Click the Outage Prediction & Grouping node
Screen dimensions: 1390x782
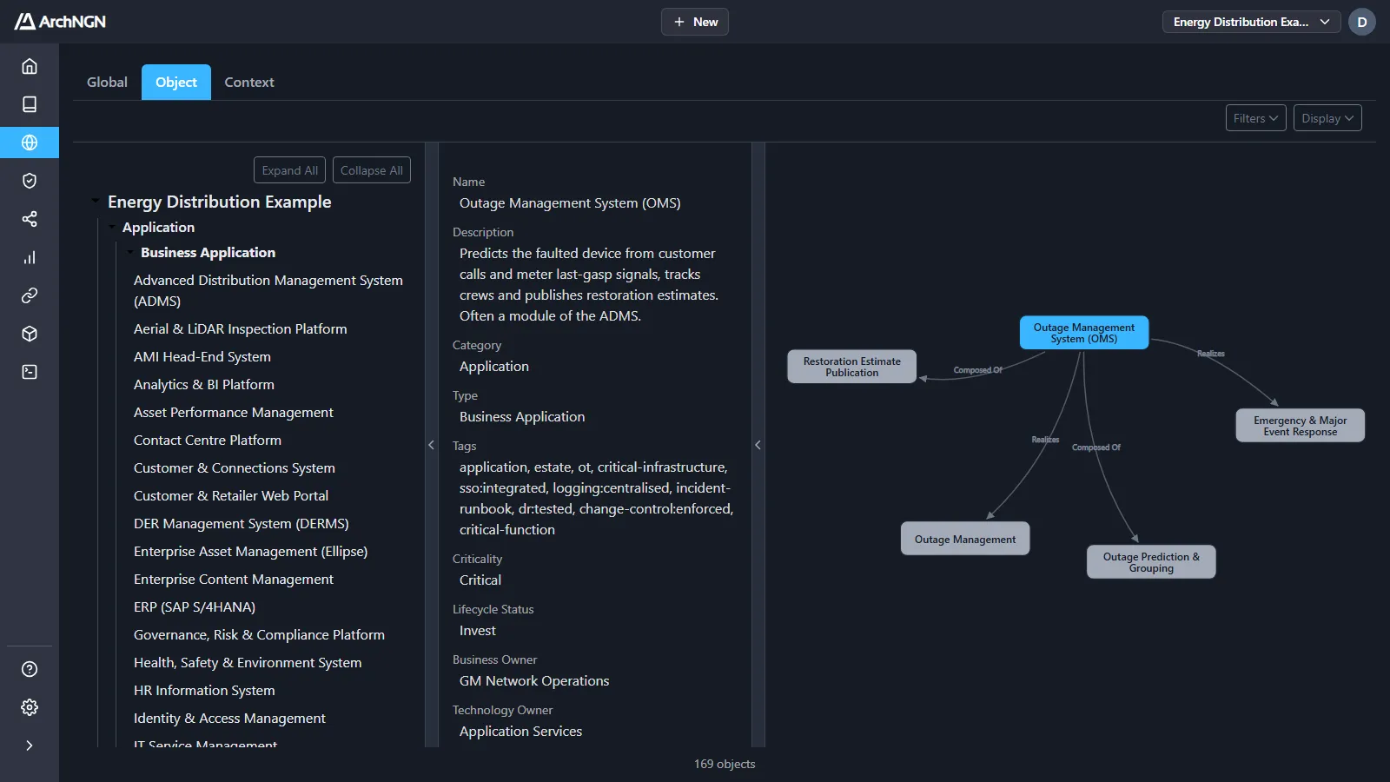pos(1151,562)
